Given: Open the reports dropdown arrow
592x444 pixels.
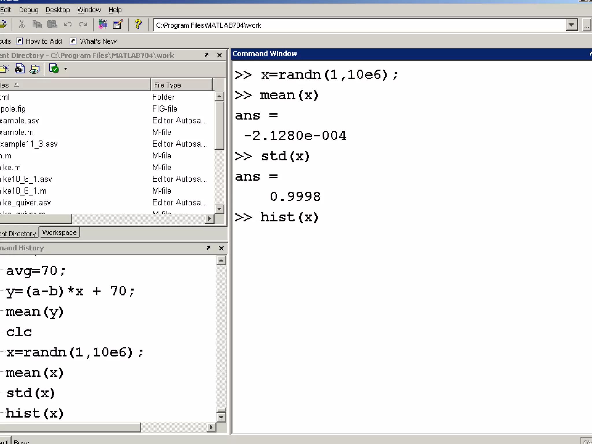Looking at the screenshot, I should pos(66,69).
